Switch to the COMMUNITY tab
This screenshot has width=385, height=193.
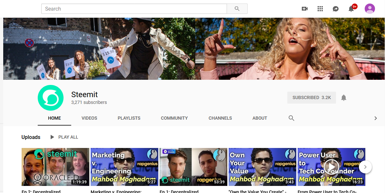[x=174, y=118]
